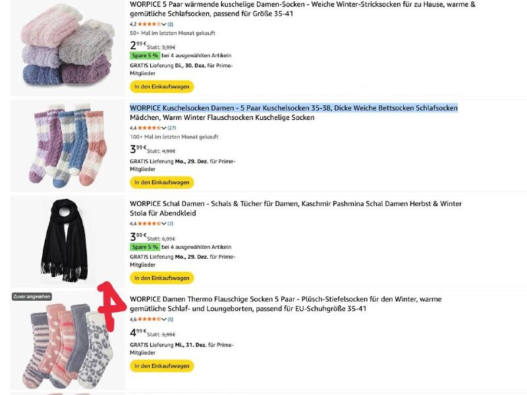Click the Spare 5 % badge on the scarf
This screenshot has width=527, height=395.
coord(144,247)
